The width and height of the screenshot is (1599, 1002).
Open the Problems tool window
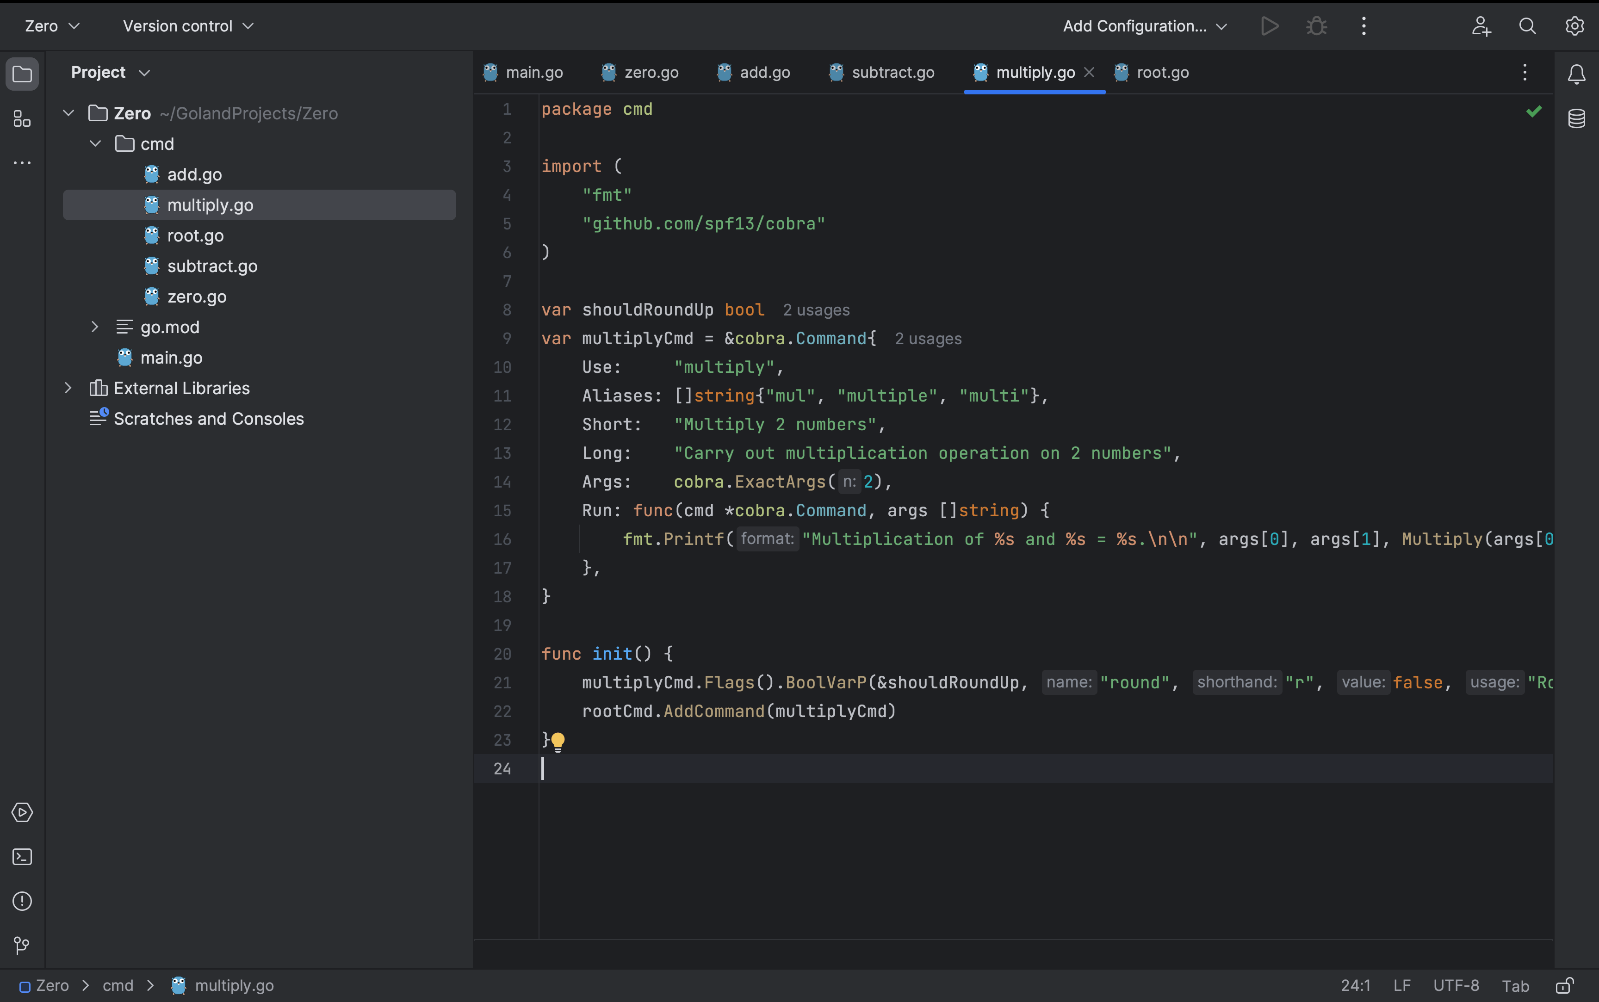(x=22, y=901)
